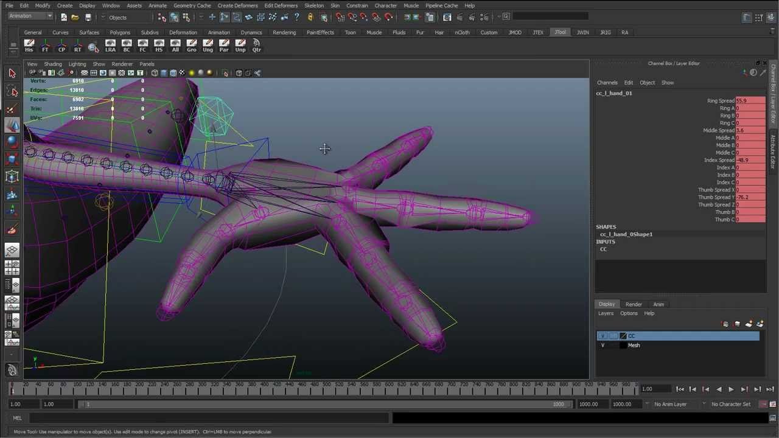The width and height of the screenshot is (779, 438).
Task: Toggle select by component type mode
Action: 186,17
